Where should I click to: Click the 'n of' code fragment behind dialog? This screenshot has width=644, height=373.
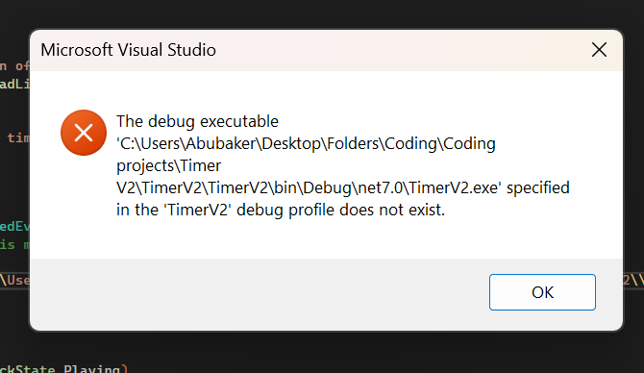tap(14, 65)
